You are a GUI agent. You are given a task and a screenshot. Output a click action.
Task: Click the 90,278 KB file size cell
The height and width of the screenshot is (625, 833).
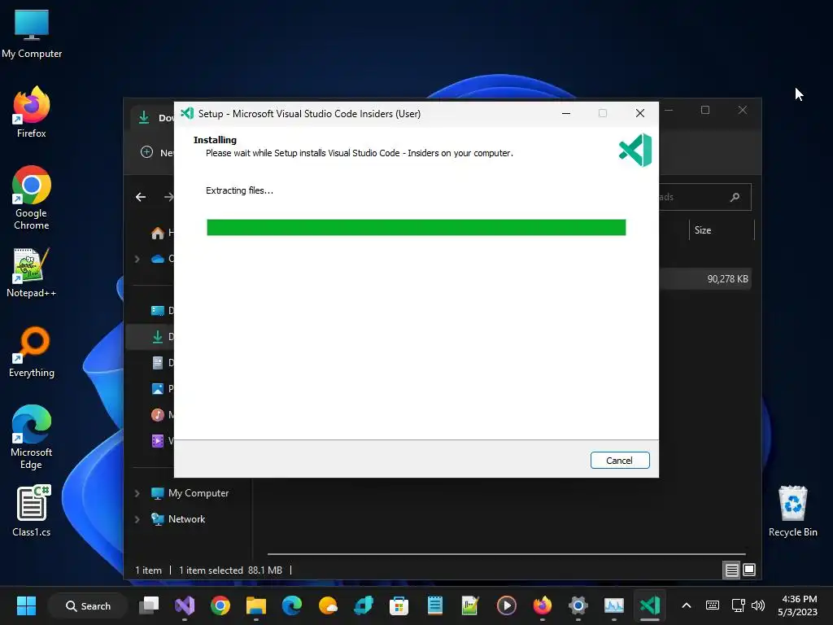pos(727,279)
